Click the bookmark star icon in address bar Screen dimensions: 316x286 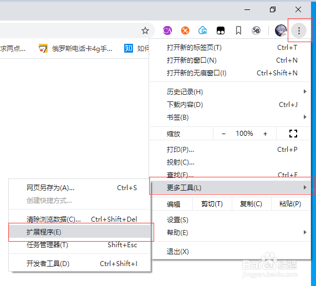(x=145, y=30)
